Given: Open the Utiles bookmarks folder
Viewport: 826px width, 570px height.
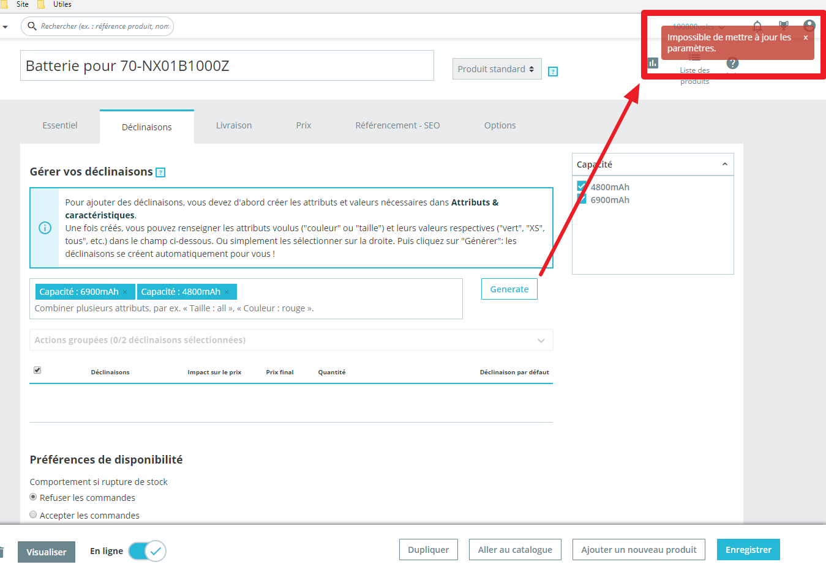Looking at the screenshot, I should [54, 4].
